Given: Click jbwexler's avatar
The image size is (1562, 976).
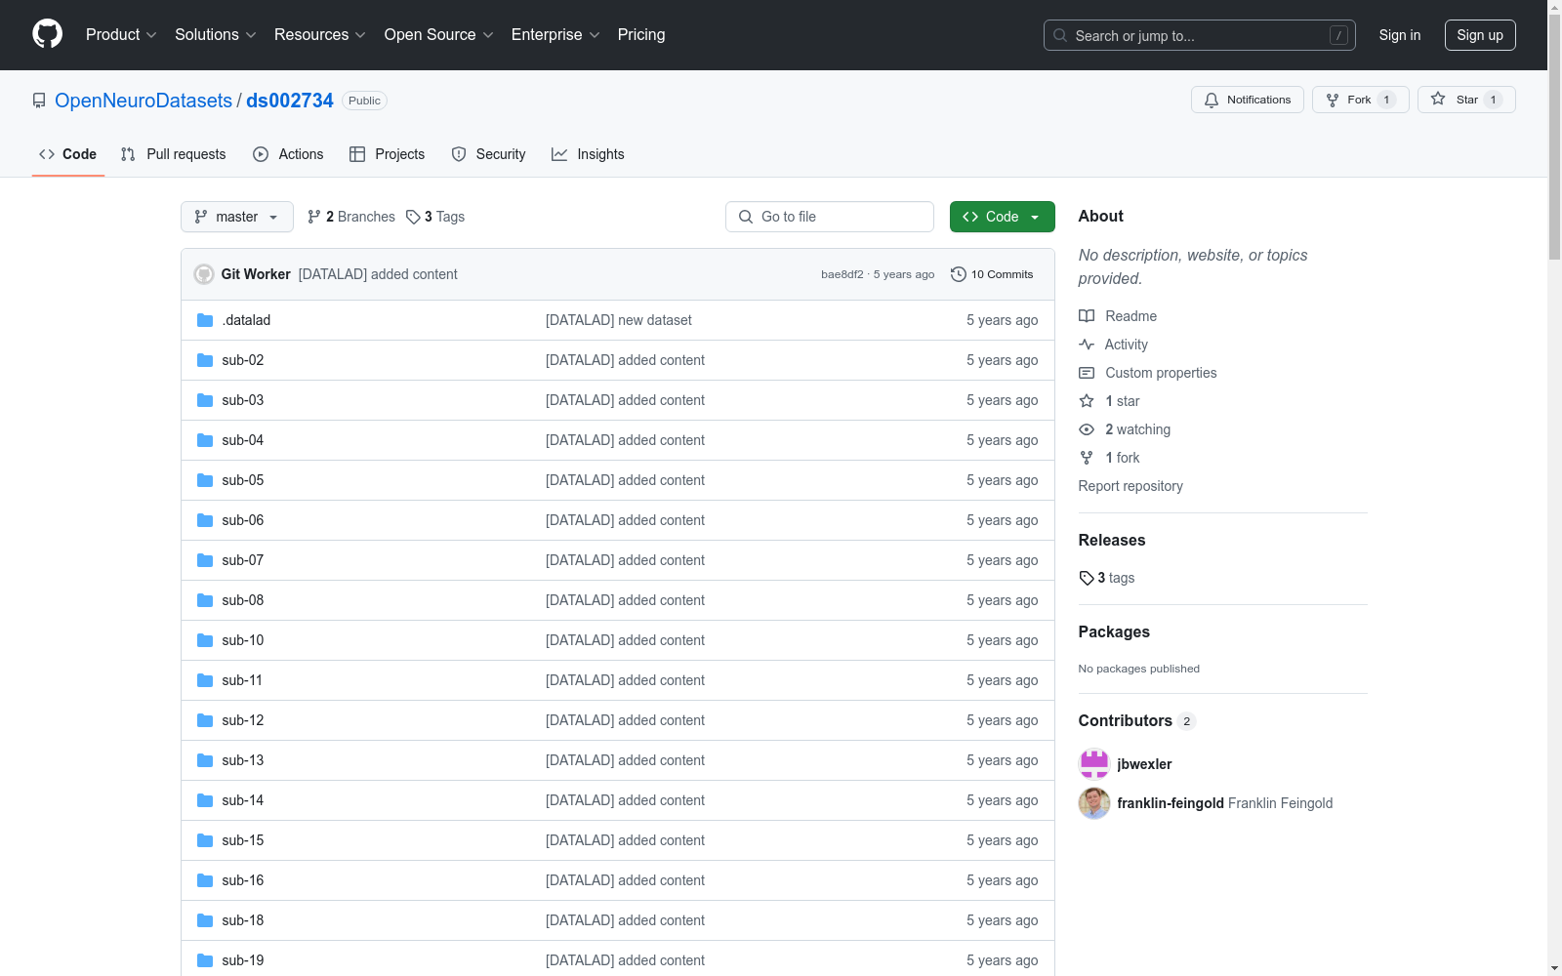Looking at the screenshot, I should 1094,764.
